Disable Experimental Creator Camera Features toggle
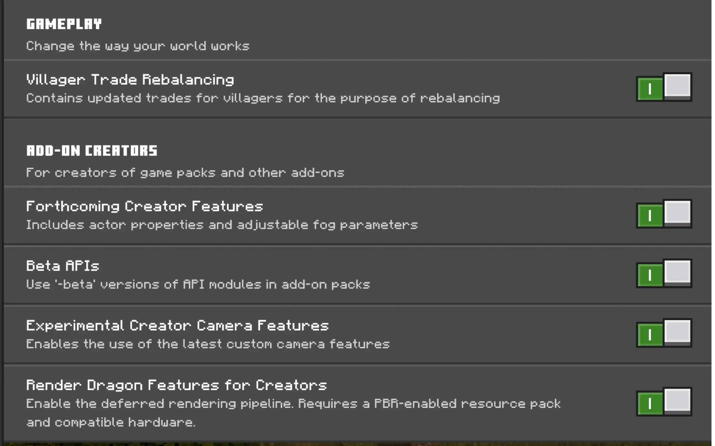The width and height of the screenshot is (715, 446). tap(664, 333)
